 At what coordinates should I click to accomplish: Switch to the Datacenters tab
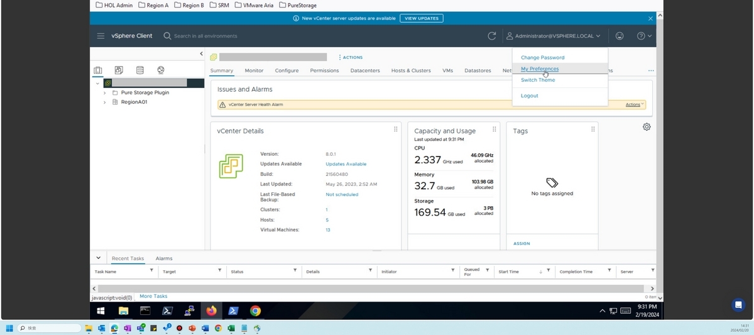click(365, 70)
